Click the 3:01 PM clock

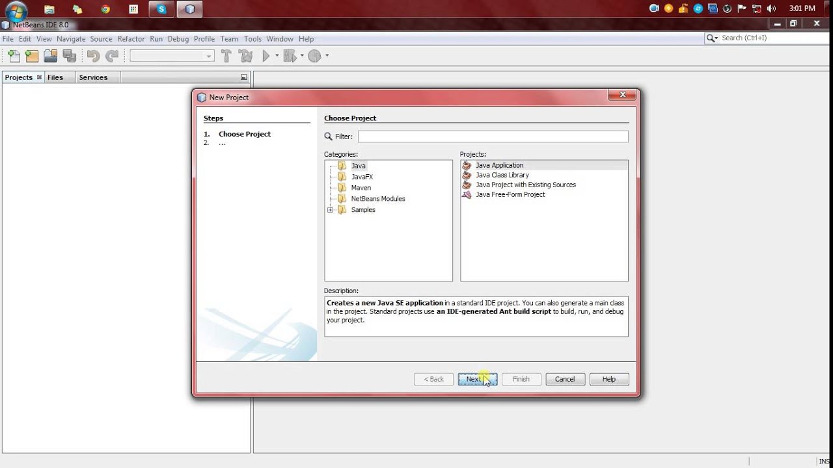click(x=802, y=8)
